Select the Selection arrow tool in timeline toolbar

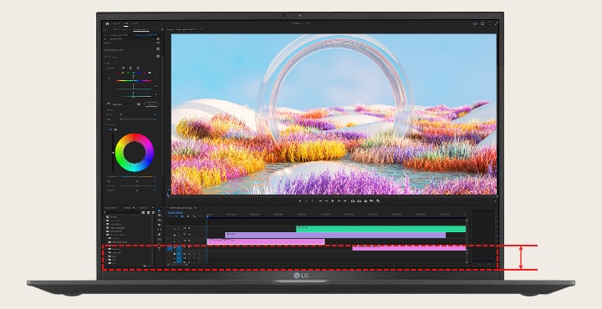click(160, 210)
